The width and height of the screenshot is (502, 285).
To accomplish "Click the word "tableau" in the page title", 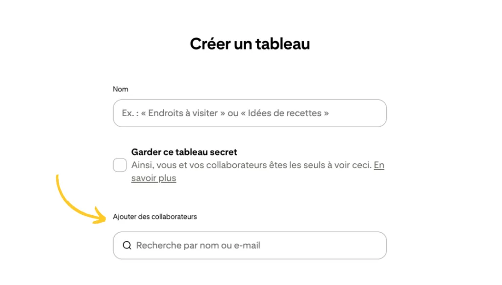I will 285,44.
